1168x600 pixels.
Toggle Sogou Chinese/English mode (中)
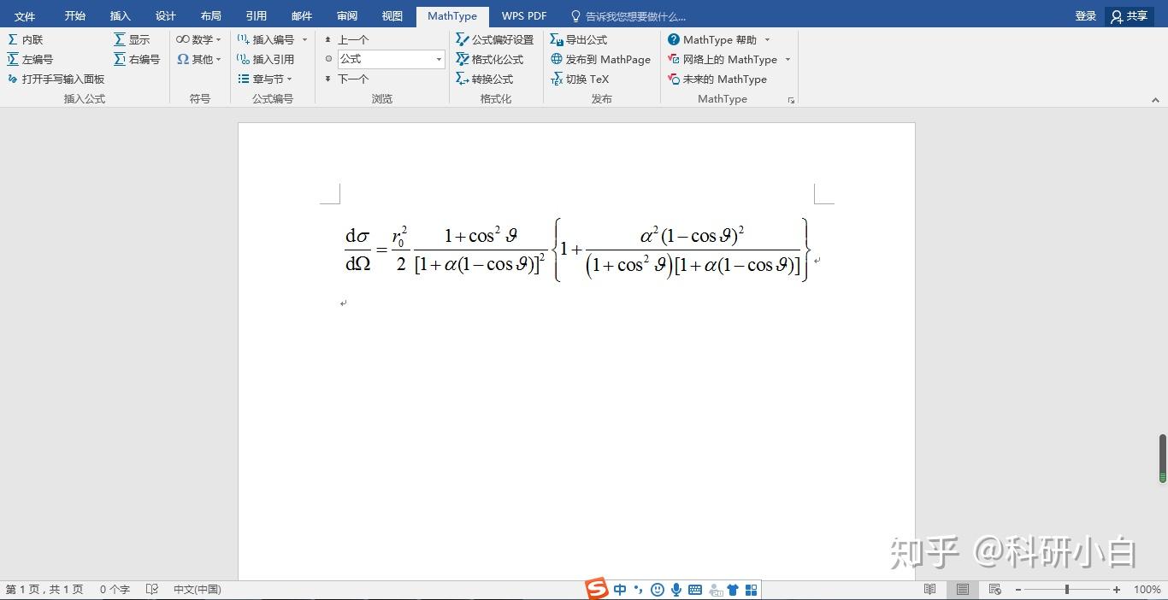pos(620,589)
